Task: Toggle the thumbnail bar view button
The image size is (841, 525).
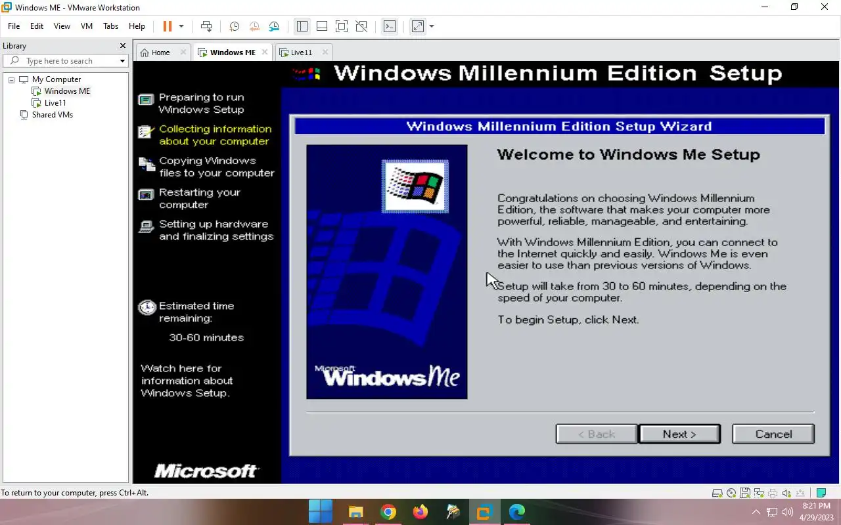Action: tap(322, 26)
